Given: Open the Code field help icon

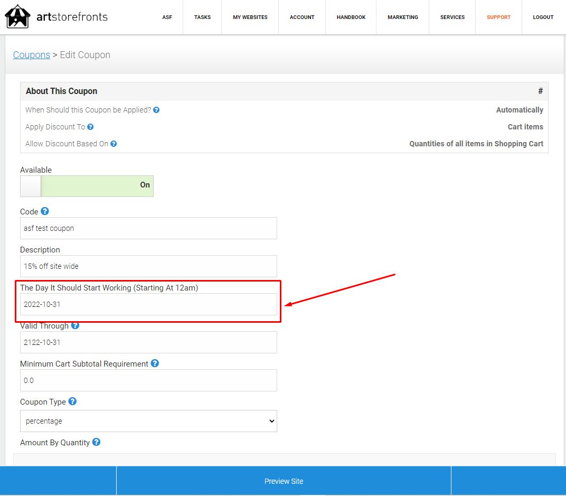Looking at the screenshot, I should 45,211.
